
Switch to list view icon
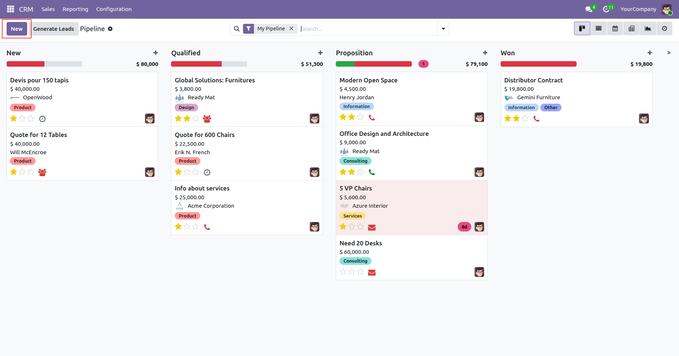599,29
